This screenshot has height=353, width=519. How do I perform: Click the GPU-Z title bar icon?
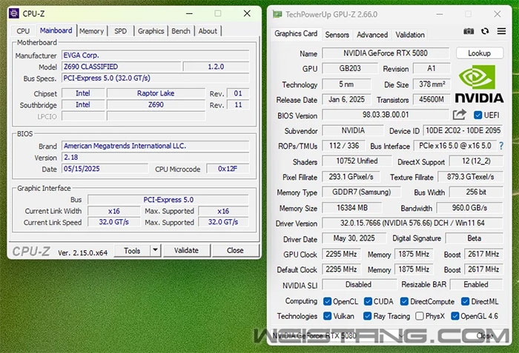point(277,14)
